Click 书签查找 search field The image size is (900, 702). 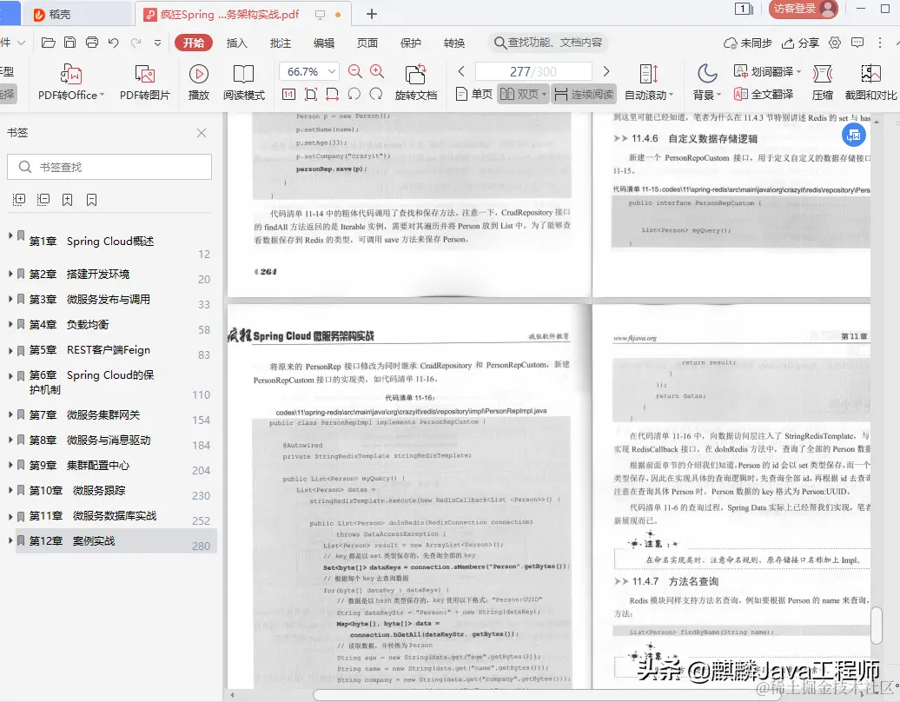tap(109, 167)
